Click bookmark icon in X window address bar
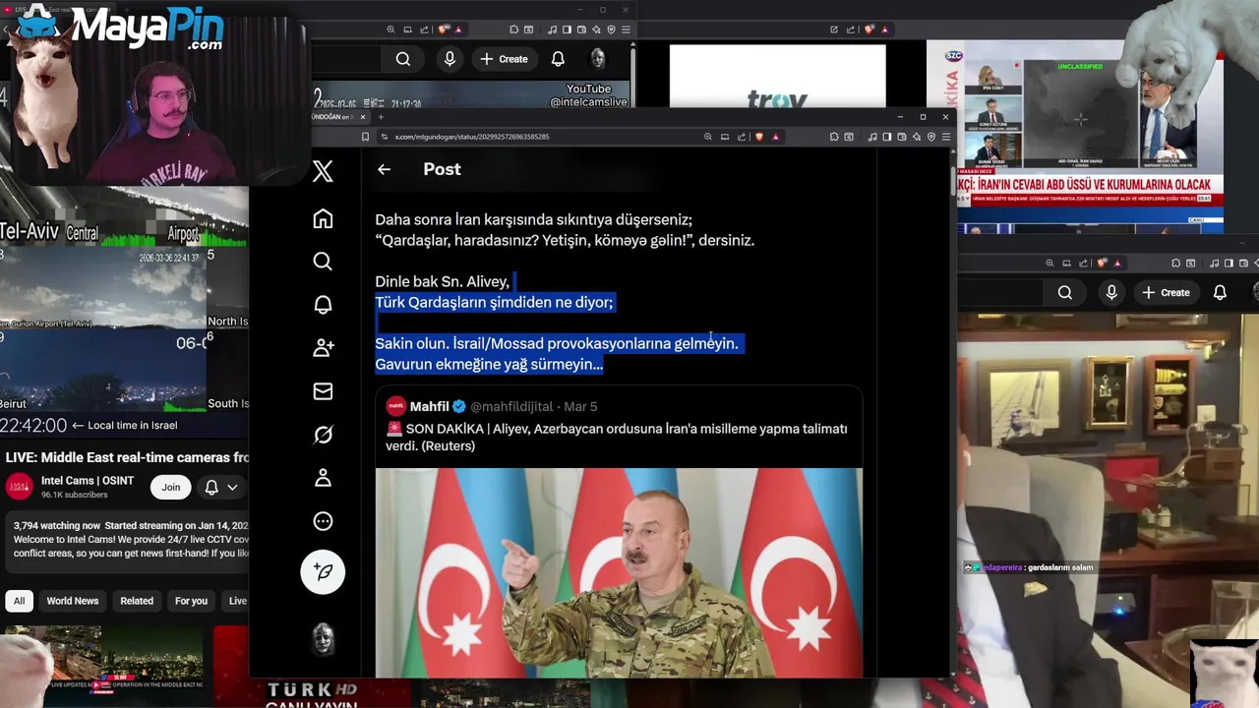The height and width of the screenshot is (708, 1259). click(x=365, y=137)
